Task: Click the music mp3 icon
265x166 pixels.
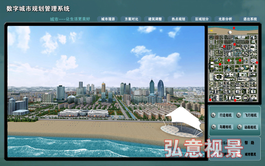Action: [x=217, y=143]
